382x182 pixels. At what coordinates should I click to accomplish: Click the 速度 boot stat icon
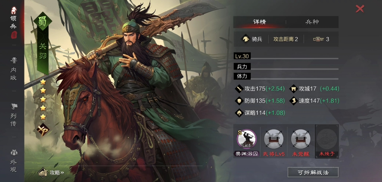coord(293,101)
